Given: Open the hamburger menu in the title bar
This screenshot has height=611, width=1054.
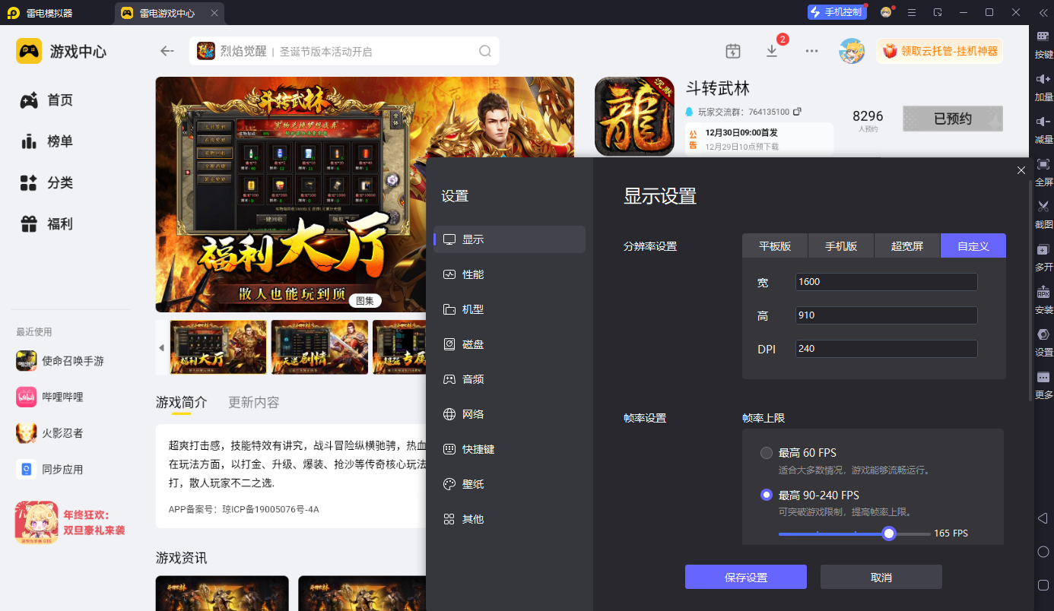Looking at the screenshot, I should tap(912, 12).
